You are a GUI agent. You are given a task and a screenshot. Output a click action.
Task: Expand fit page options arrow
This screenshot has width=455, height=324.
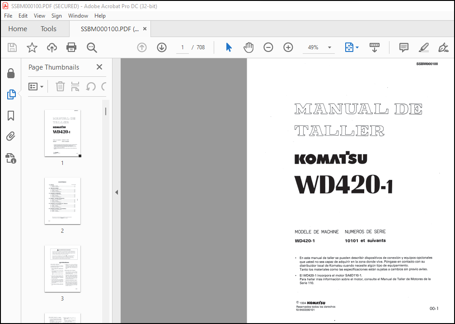[357, 47]
